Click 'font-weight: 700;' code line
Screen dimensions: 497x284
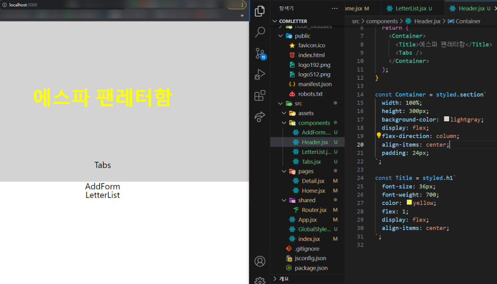click(x=410, y=195)
